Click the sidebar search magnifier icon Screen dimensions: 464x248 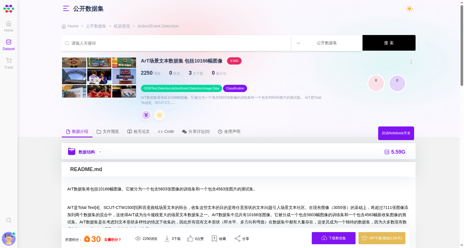coord(9,220)
